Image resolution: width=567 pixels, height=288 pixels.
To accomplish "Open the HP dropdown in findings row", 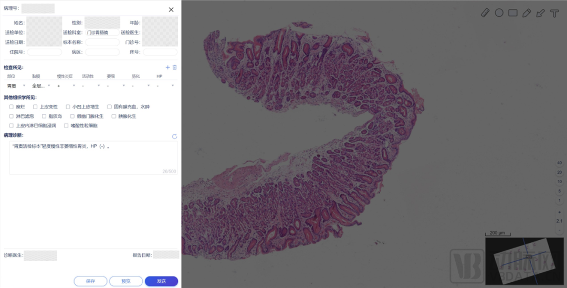I will coord(165,86).
